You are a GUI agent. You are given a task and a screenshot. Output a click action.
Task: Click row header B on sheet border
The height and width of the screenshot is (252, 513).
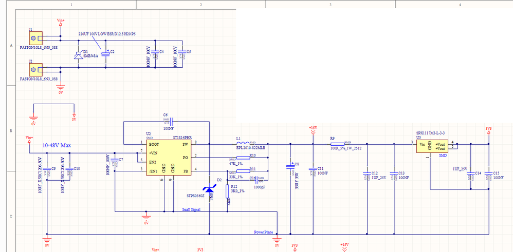[11, 131]
